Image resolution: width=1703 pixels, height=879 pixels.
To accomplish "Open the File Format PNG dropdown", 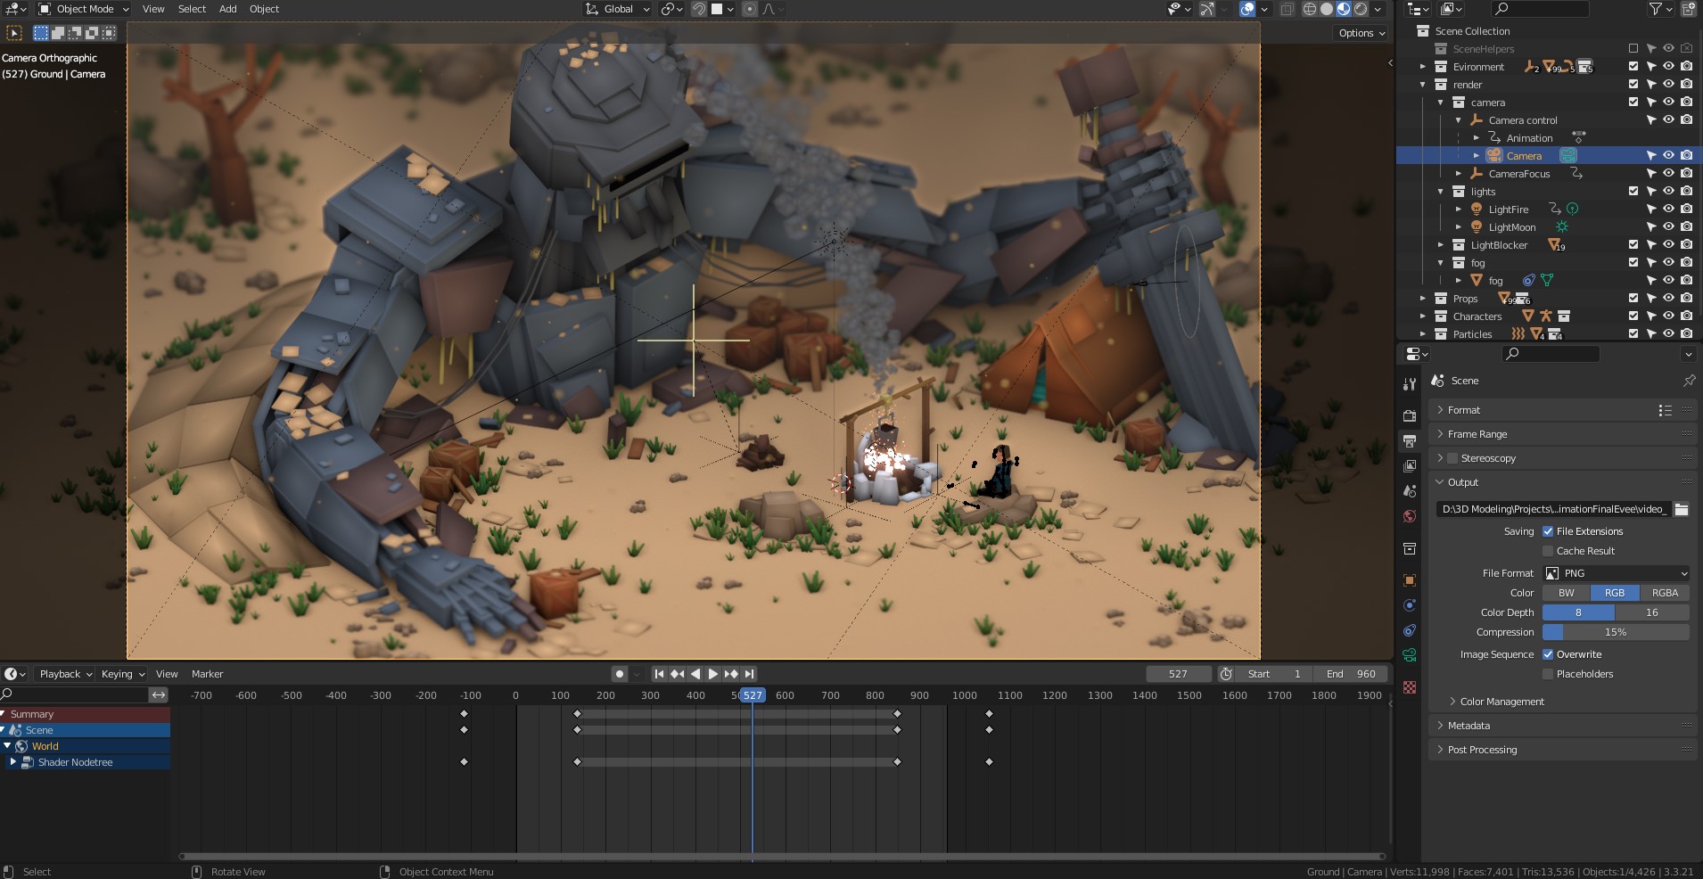I will [x=1616, y=573].
